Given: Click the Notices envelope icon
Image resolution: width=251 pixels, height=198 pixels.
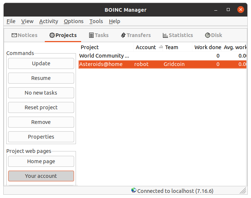Looking at the screenshot, I should [14, 35].
